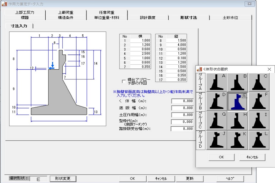
Task: Click the No 1 horizontal value 1.000
Action: (140, 41)
